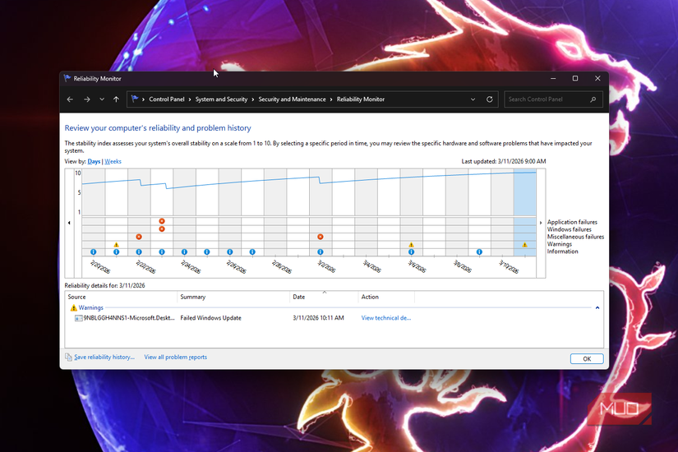Open the recent locations dropdown chevron
Viewport: 678px width, 452px height.
coord(102,99)
